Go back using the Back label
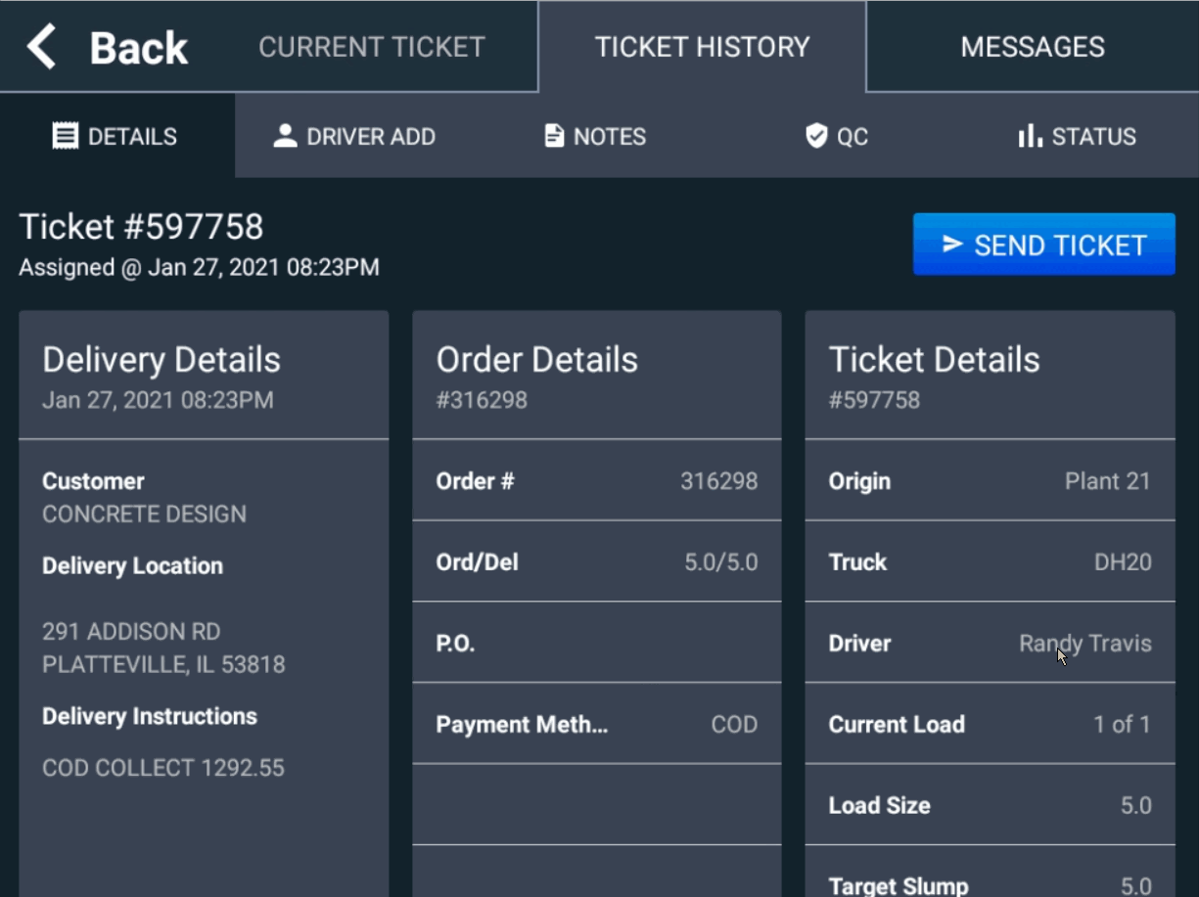This screenshot has height=897, width=1199. (138, 47)
